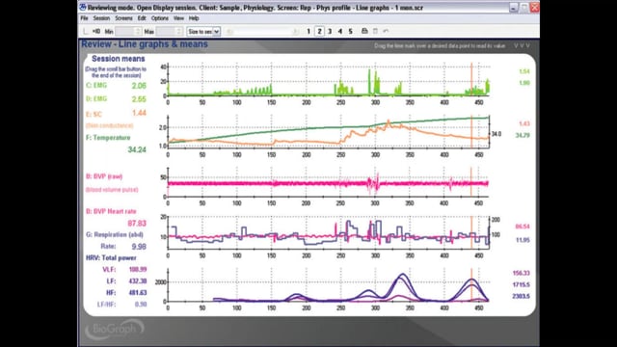617x347 pixels.
Task: Click the 'Session means' heading
Action: (118, 59)
